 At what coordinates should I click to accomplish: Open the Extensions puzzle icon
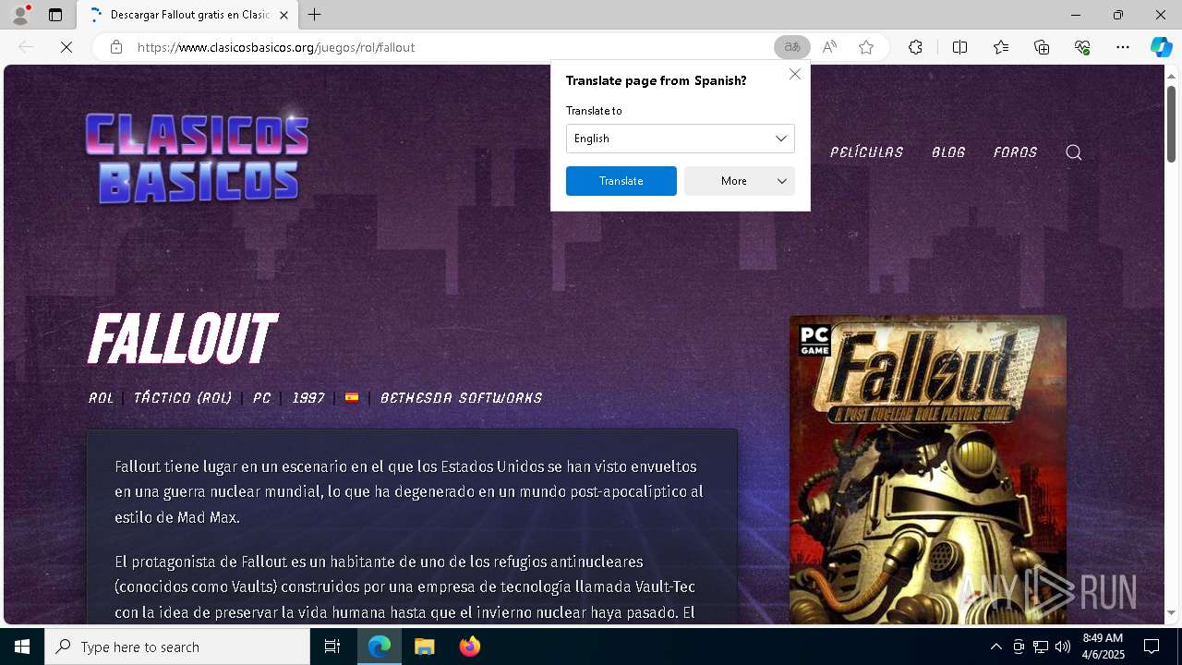point(915,47)
